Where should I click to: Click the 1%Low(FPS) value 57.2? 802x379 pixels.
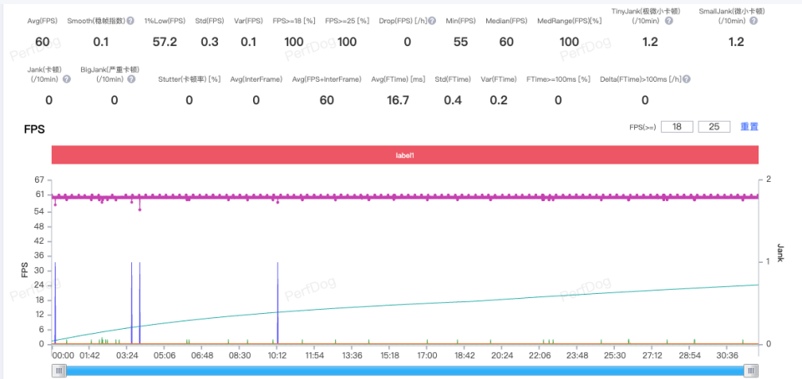click(x=165, y=42)
